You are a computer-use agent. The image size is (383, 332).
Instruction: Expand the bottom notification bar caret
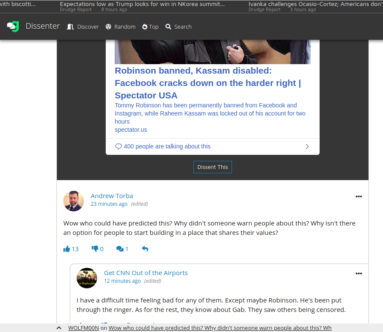(59, 328)
